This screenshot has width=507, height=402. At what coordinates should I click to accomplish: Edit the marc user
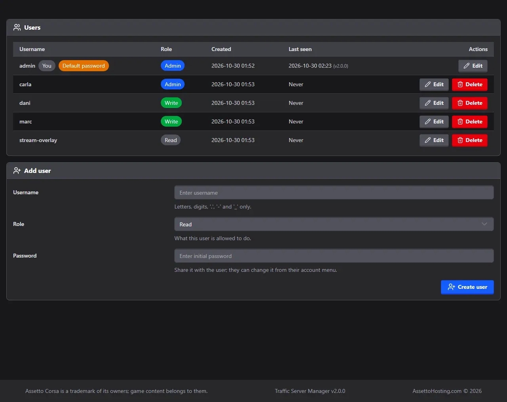434,121
